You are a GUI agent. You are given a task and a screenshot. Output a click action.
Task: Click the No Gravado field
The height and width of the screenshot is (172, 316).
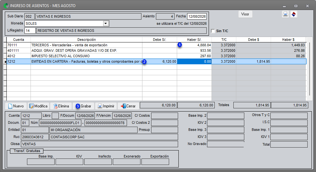[226, 144]
